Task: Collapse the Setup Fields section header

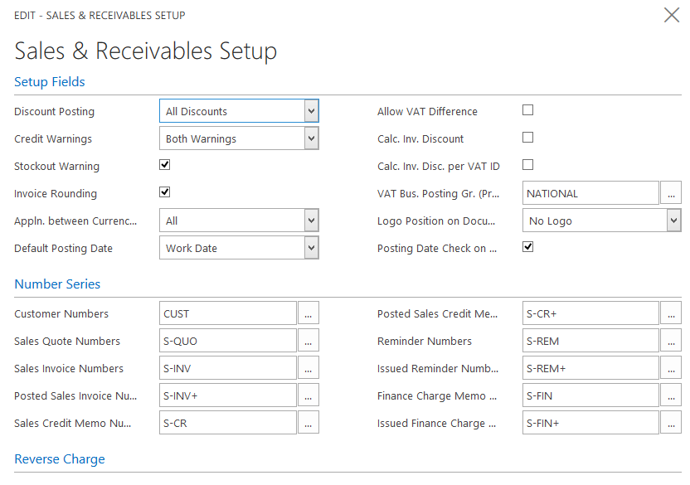Action: 50,82
